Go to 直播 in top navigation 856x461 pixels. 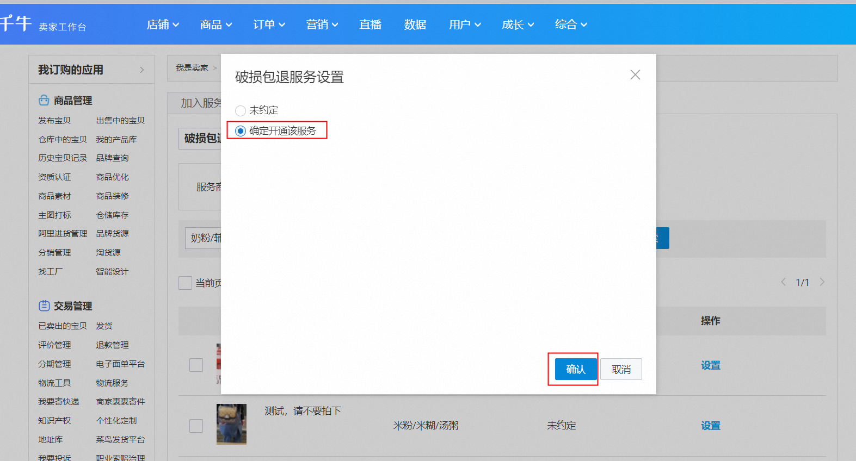pyautogui.click(x=371, y=24)
